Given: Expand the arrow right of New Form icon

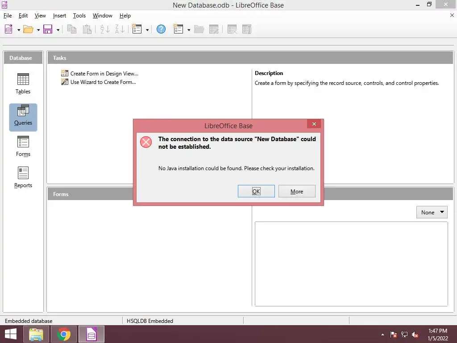Looking at the screenshot, I should [x=189, y=30].
